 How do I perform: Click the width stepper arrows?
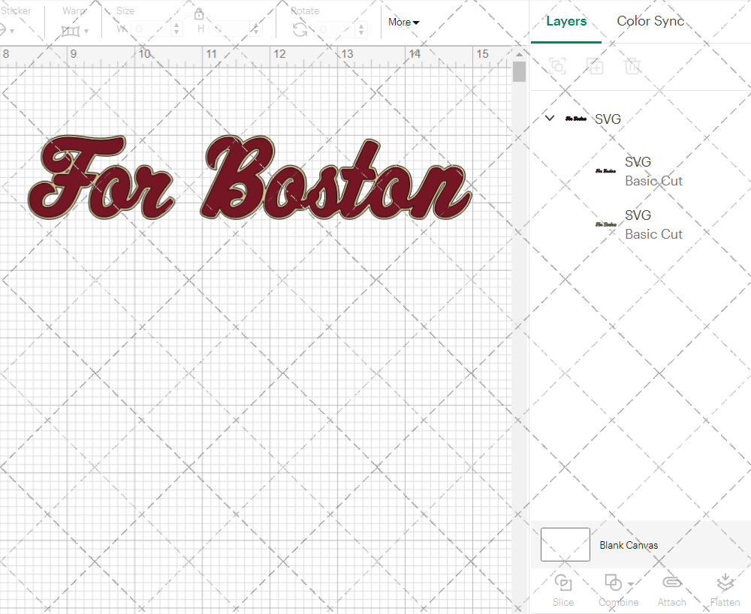(176, 29)
